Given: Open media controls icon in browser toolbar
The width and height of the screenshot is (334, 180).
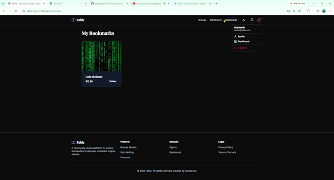Looking at the screenshot, I should tap(318, 11).
